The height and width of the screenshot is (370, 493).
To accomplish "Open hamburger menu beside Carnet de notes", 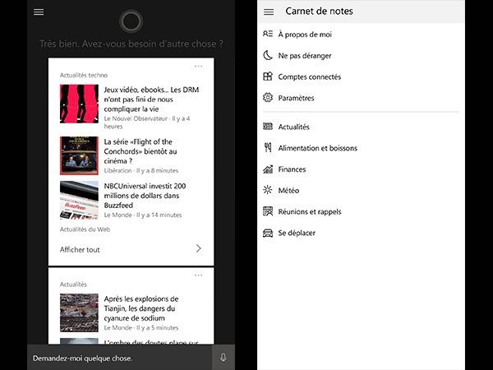I will pos(269,12).
